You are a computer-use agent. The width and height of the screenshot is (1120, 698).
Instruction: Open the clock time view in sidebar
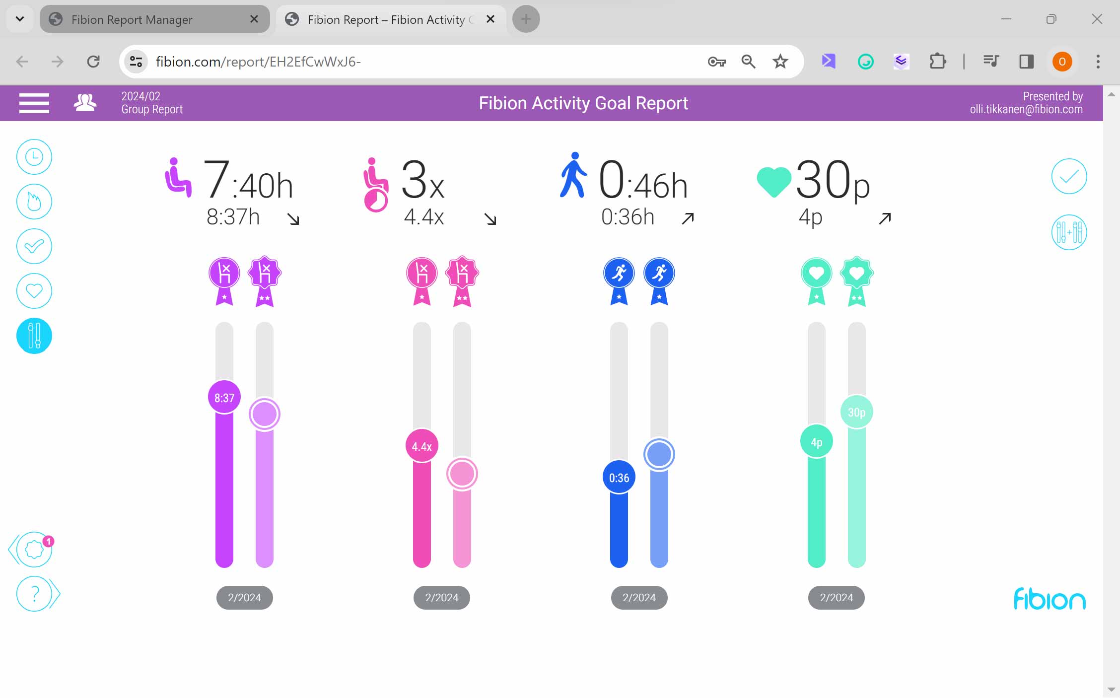34,157
